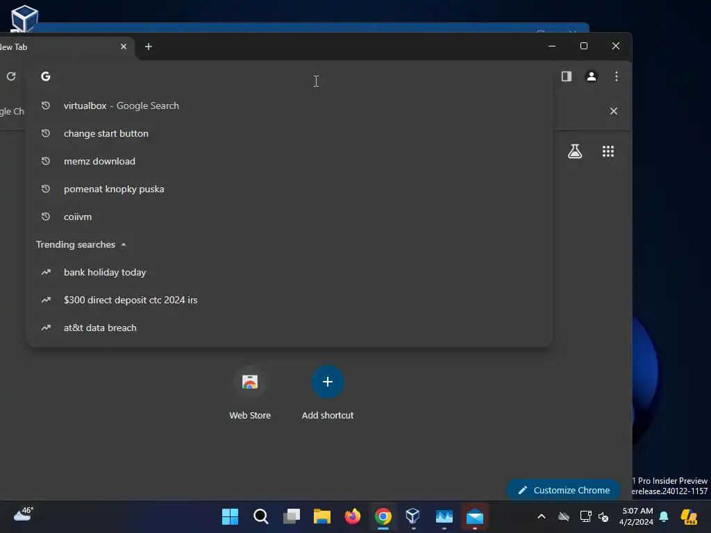The width and height of the screenshot is (711, 533).
Task: Click the OneDrive cloud tray icon
Action: coord(564,516)
